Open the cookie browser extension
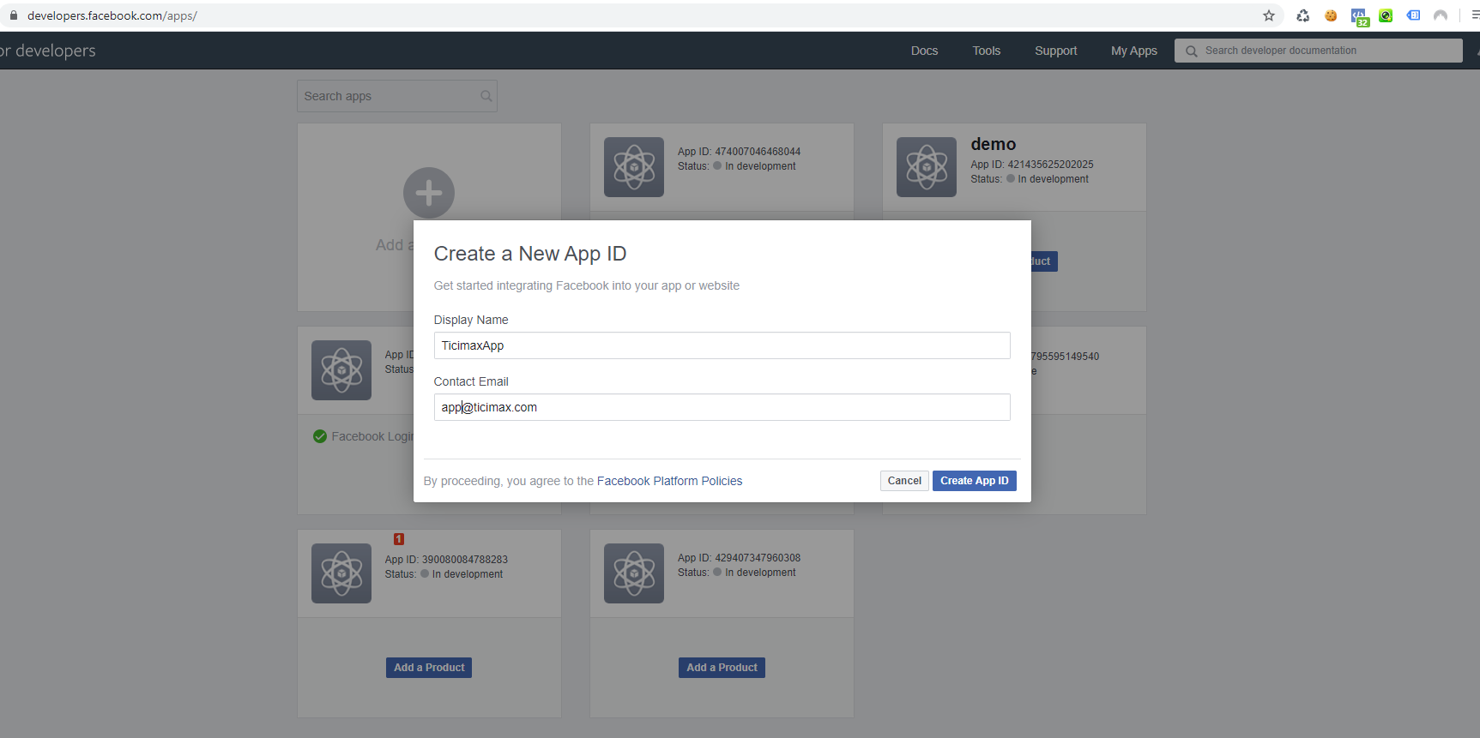This screenshot has width=1480, height=738. coord(1331,15)
